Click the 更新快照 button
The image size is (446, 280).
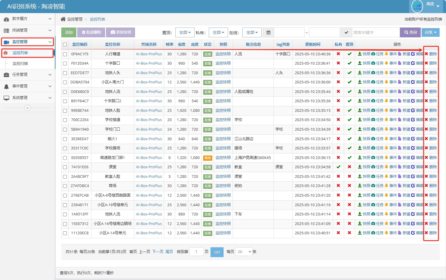click(121, 32)
